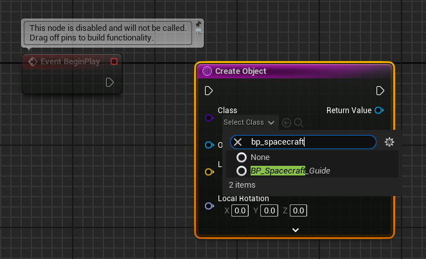Image resolution: width=426 pixels, height=259 pixels.
Task: Click the purple Class input pin
Action: coord(208,118)
